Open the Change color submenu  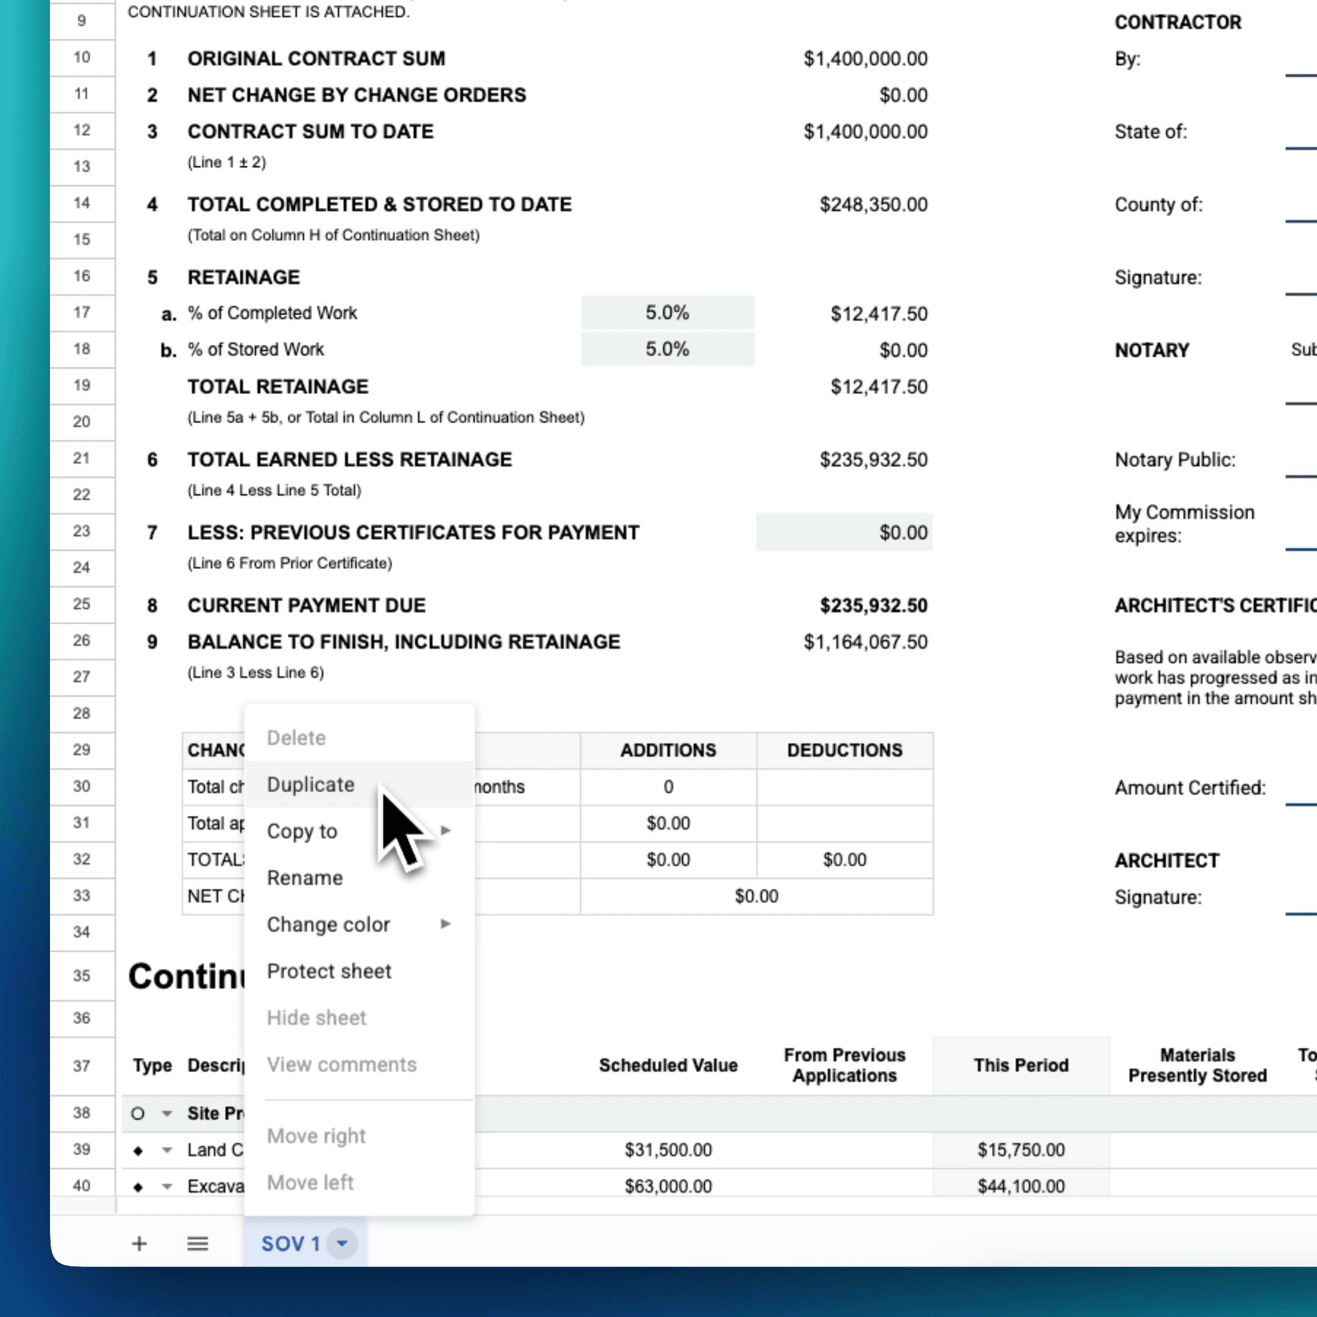(329, 924)
